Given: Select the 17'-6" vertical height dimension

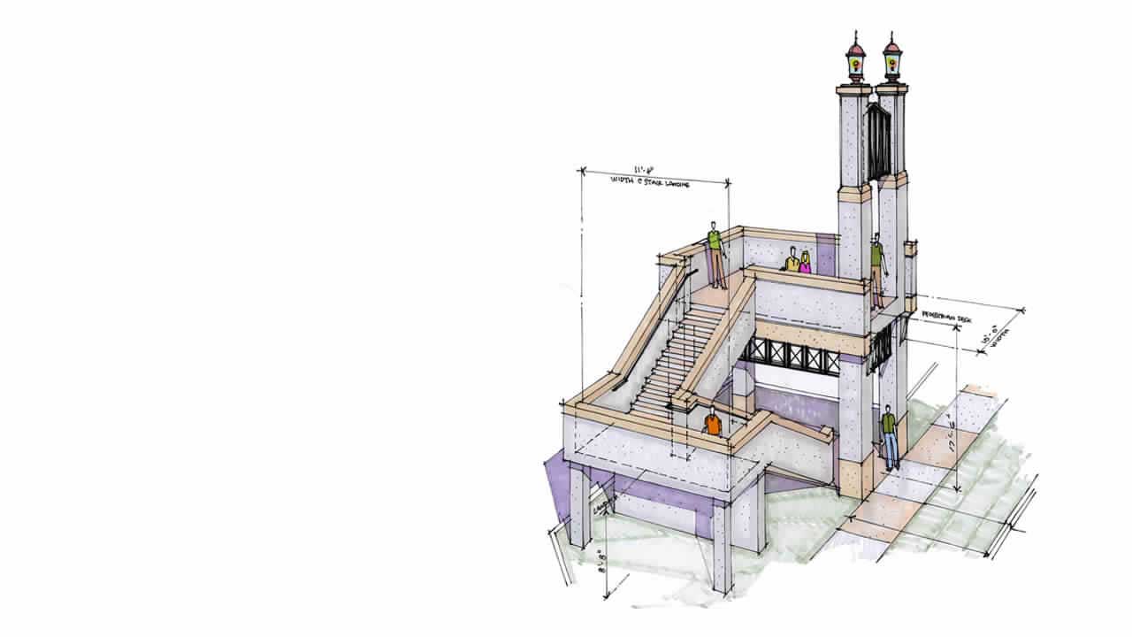Looking at the screenshot, I should tap(951, 435).
